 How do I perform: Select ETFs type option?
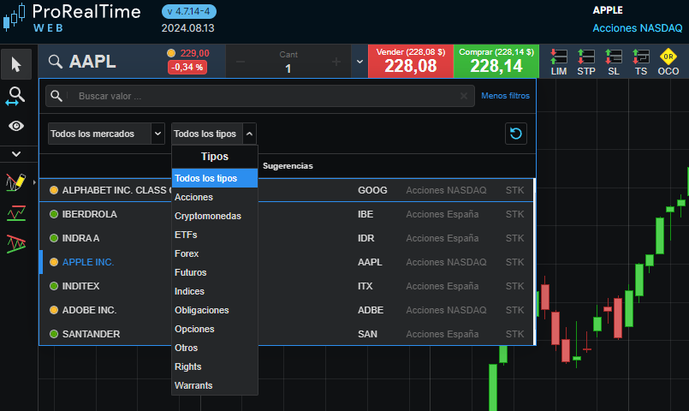click(215, 235)
